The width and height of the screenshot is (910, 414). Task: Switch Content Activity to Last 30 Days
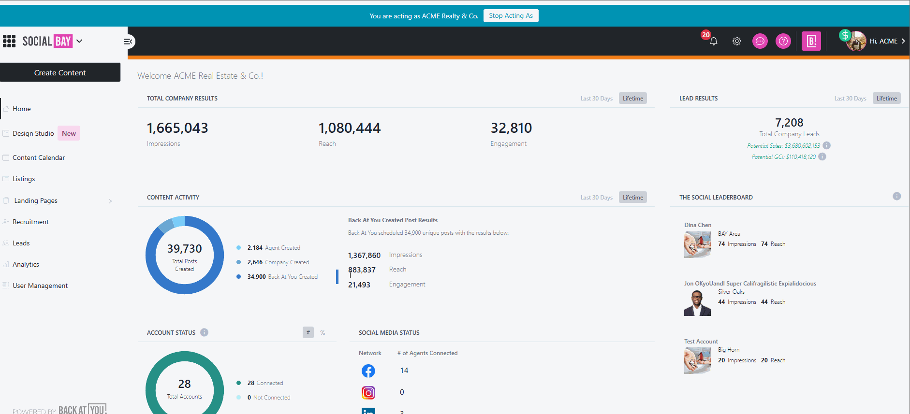597,198
